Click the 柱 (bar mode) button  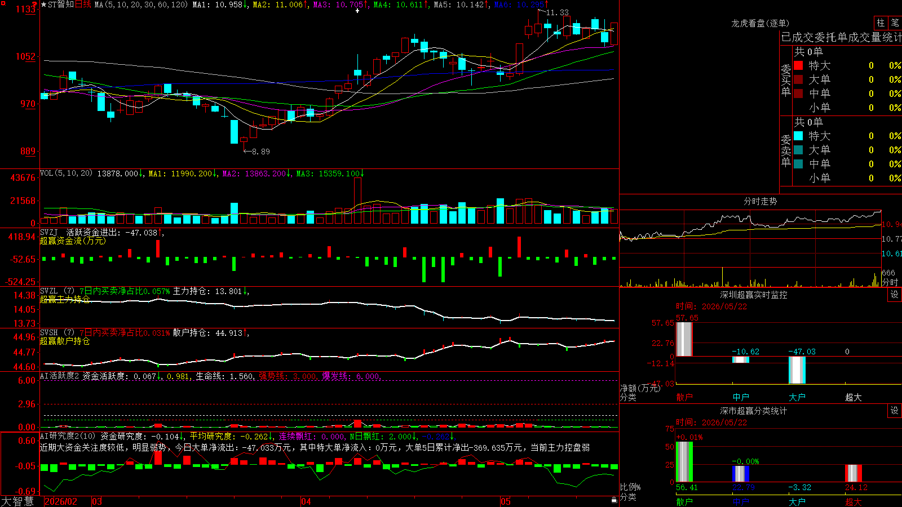pyautogui.click(x=881, y=23)
